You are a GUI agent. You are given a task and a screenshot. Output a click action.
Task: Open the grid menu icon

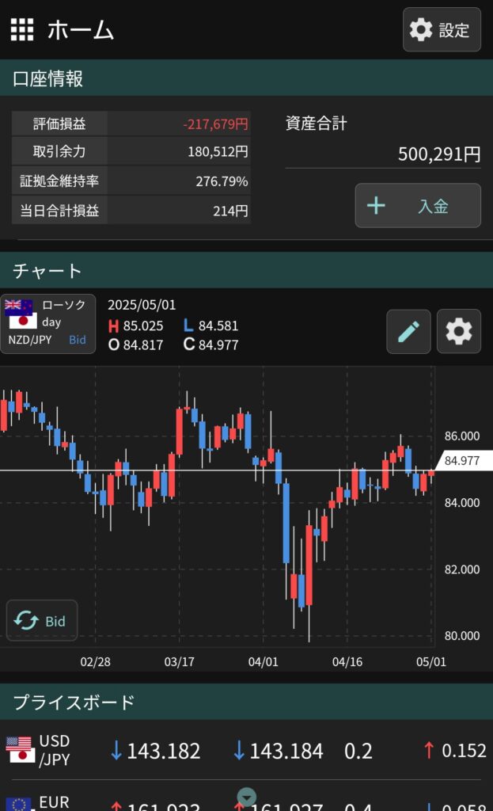(x=22, y=30)
